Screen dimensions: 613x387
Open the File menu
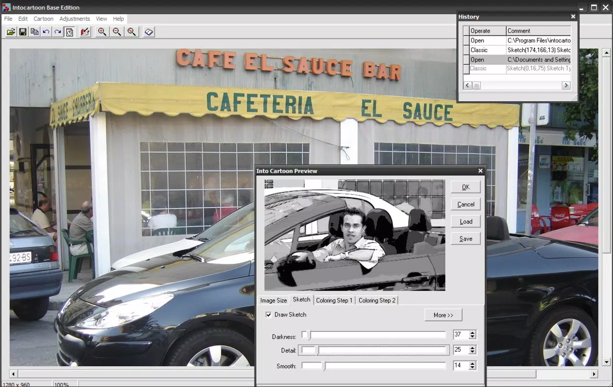pos(8,19)
